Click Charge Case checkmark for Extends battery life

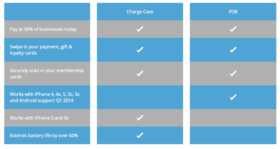click(140, 135)
